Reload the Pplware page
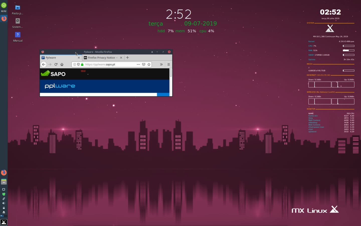This screenshot has width=361, height=226. pos(56,64)
